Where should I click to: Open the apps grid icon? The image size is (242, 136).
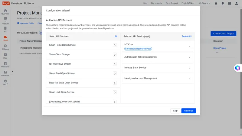tap(230, 3)
